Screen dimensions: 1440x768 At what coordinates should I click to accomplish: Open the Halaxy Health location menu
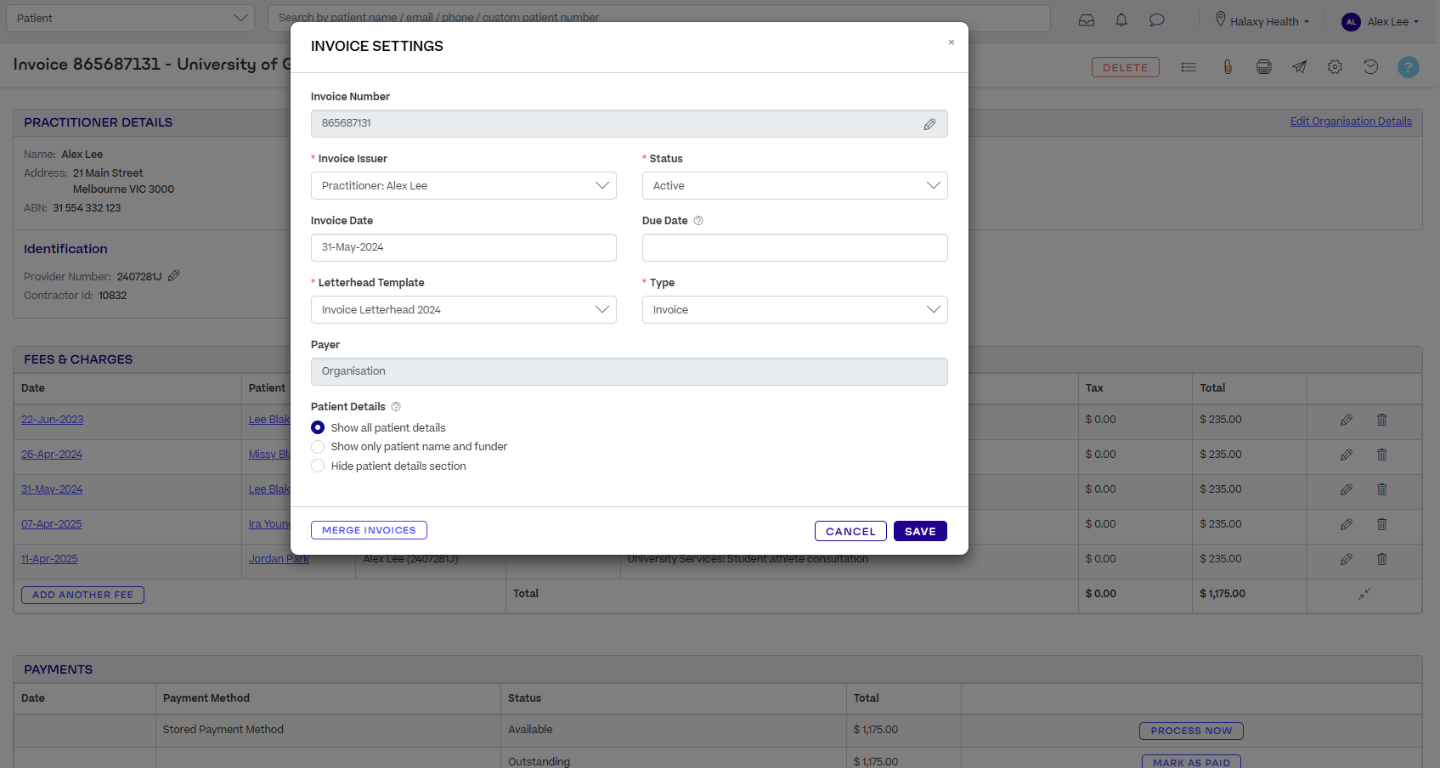tap(1262, 21)
